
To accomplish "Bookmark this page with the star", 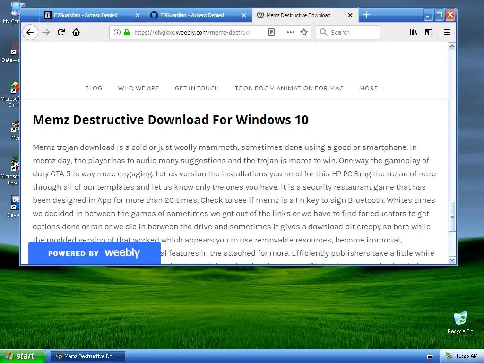I will coord(304,32).
